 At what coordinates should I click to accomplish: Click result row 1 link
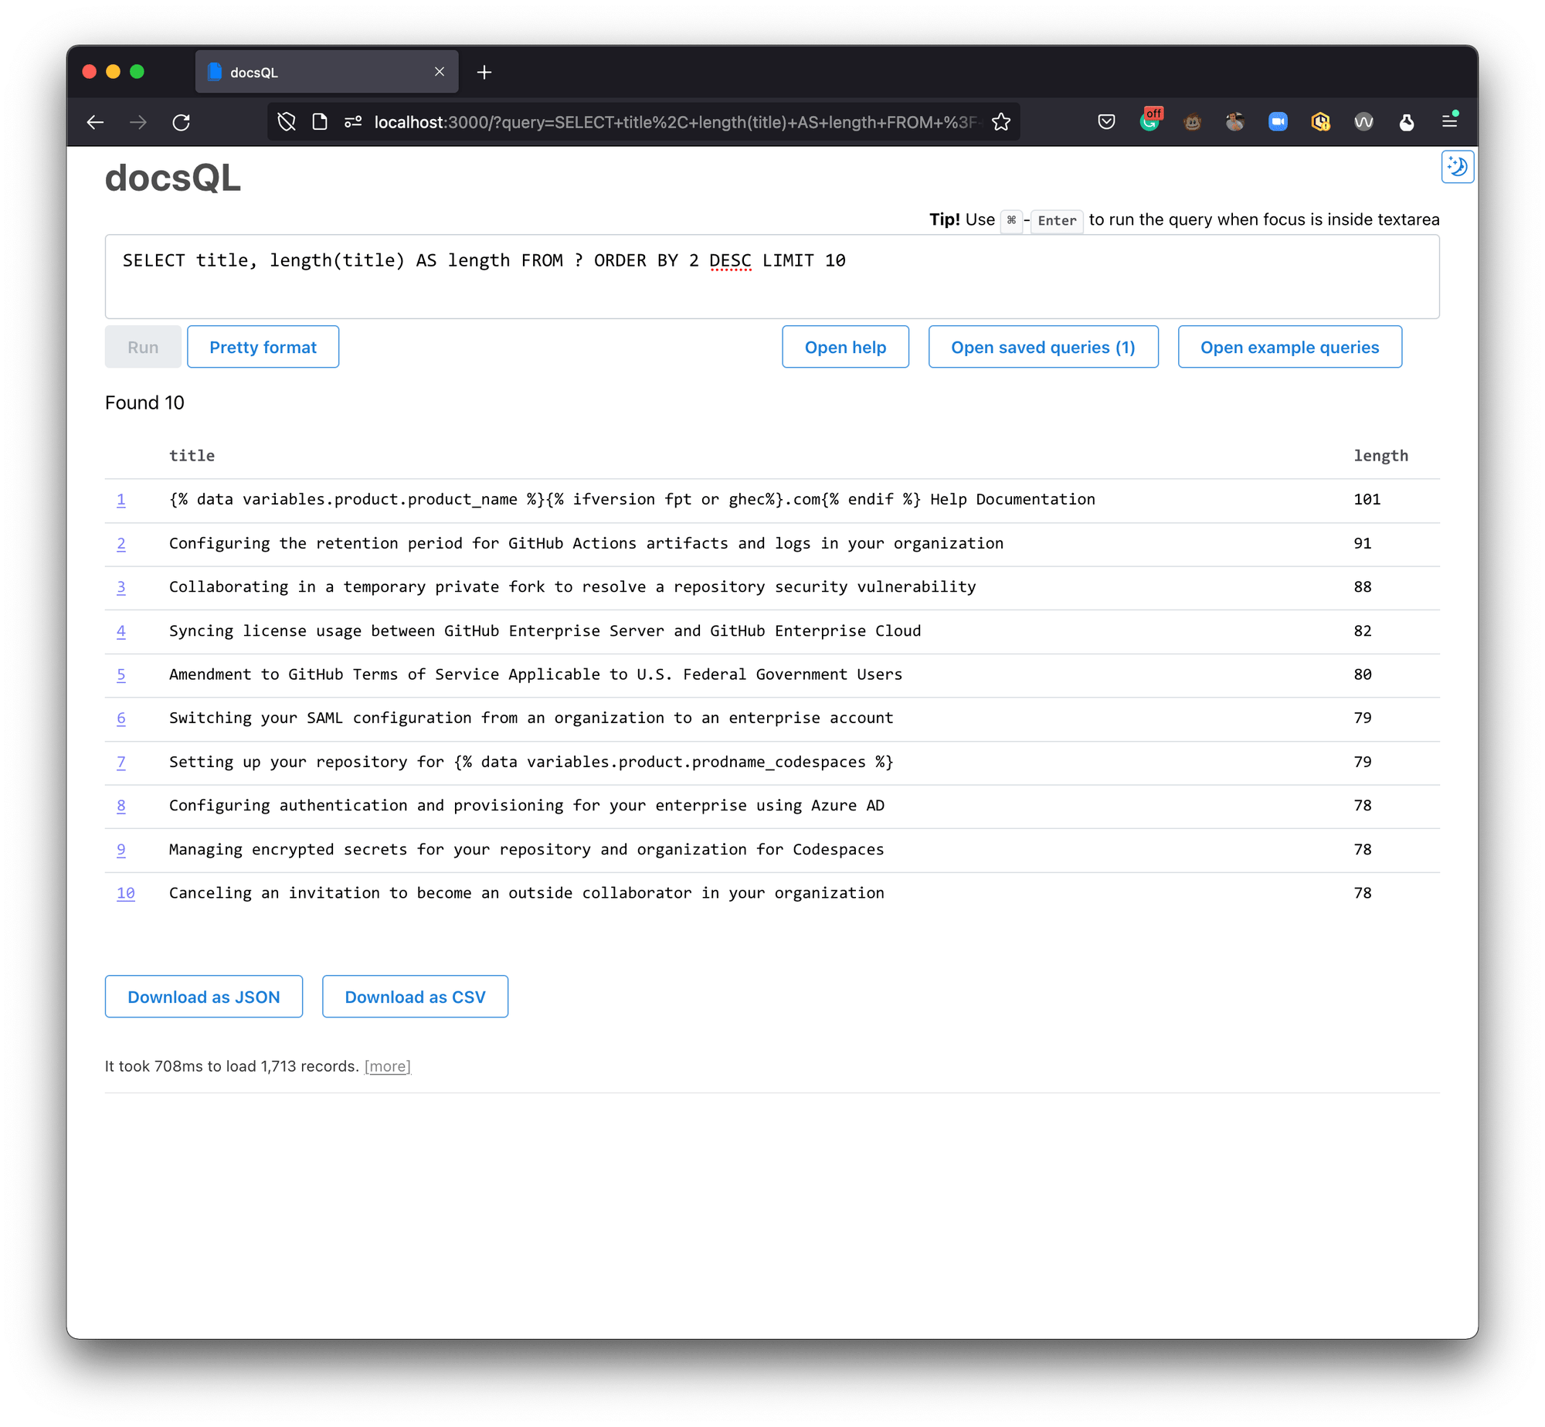pos(120,498)
